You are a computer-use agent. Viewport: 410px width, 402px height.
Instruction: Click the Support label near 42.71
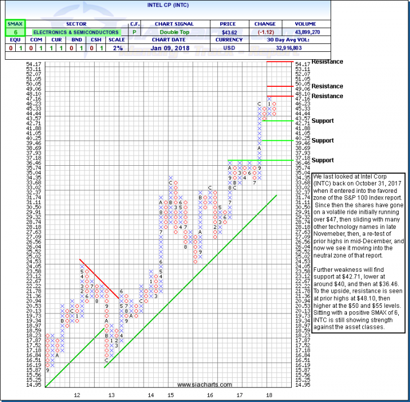[x=323, y=121]
